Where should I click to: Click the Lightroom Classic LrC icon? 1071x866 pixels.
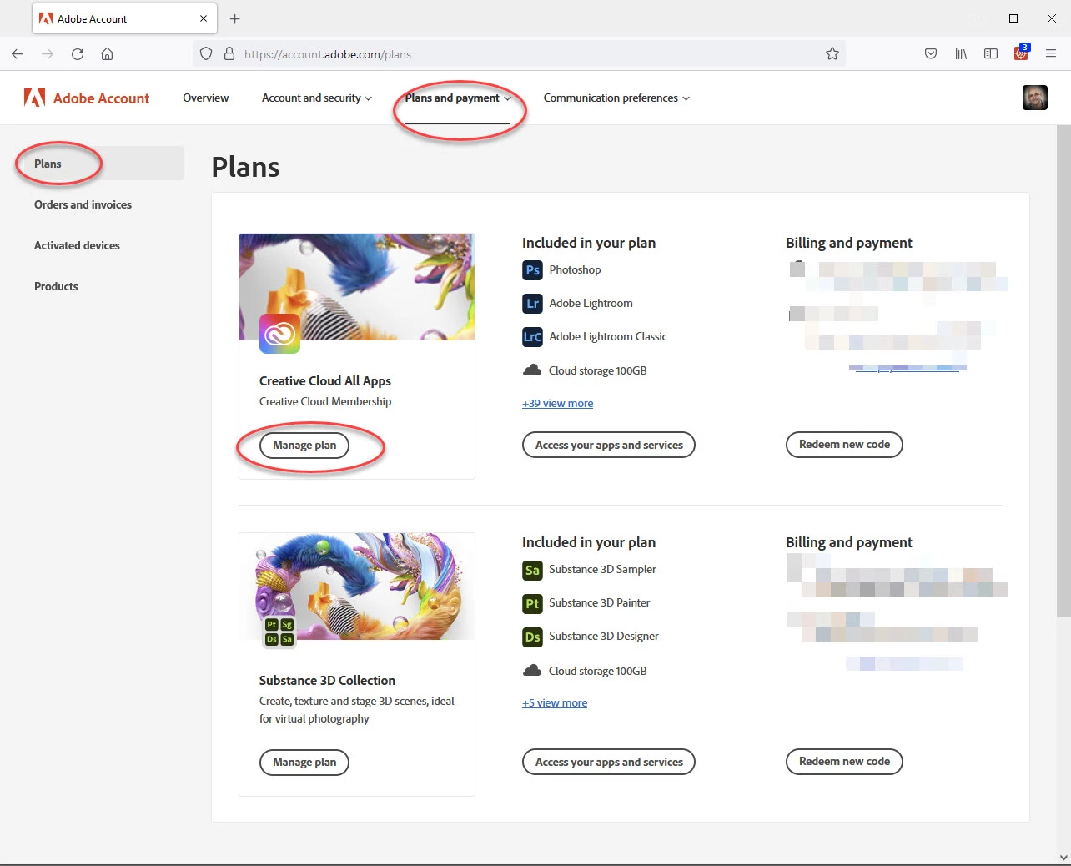(x=532, y=337)
